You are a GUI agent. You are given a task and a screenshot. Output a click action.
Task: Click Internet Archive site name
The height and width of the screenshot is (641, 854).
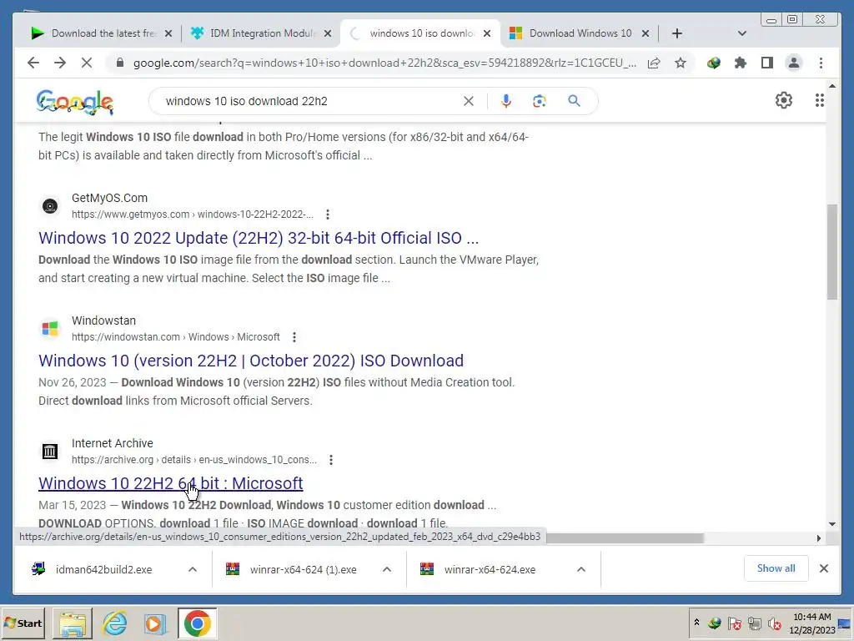pyautogui.click(x=113, y=443)
